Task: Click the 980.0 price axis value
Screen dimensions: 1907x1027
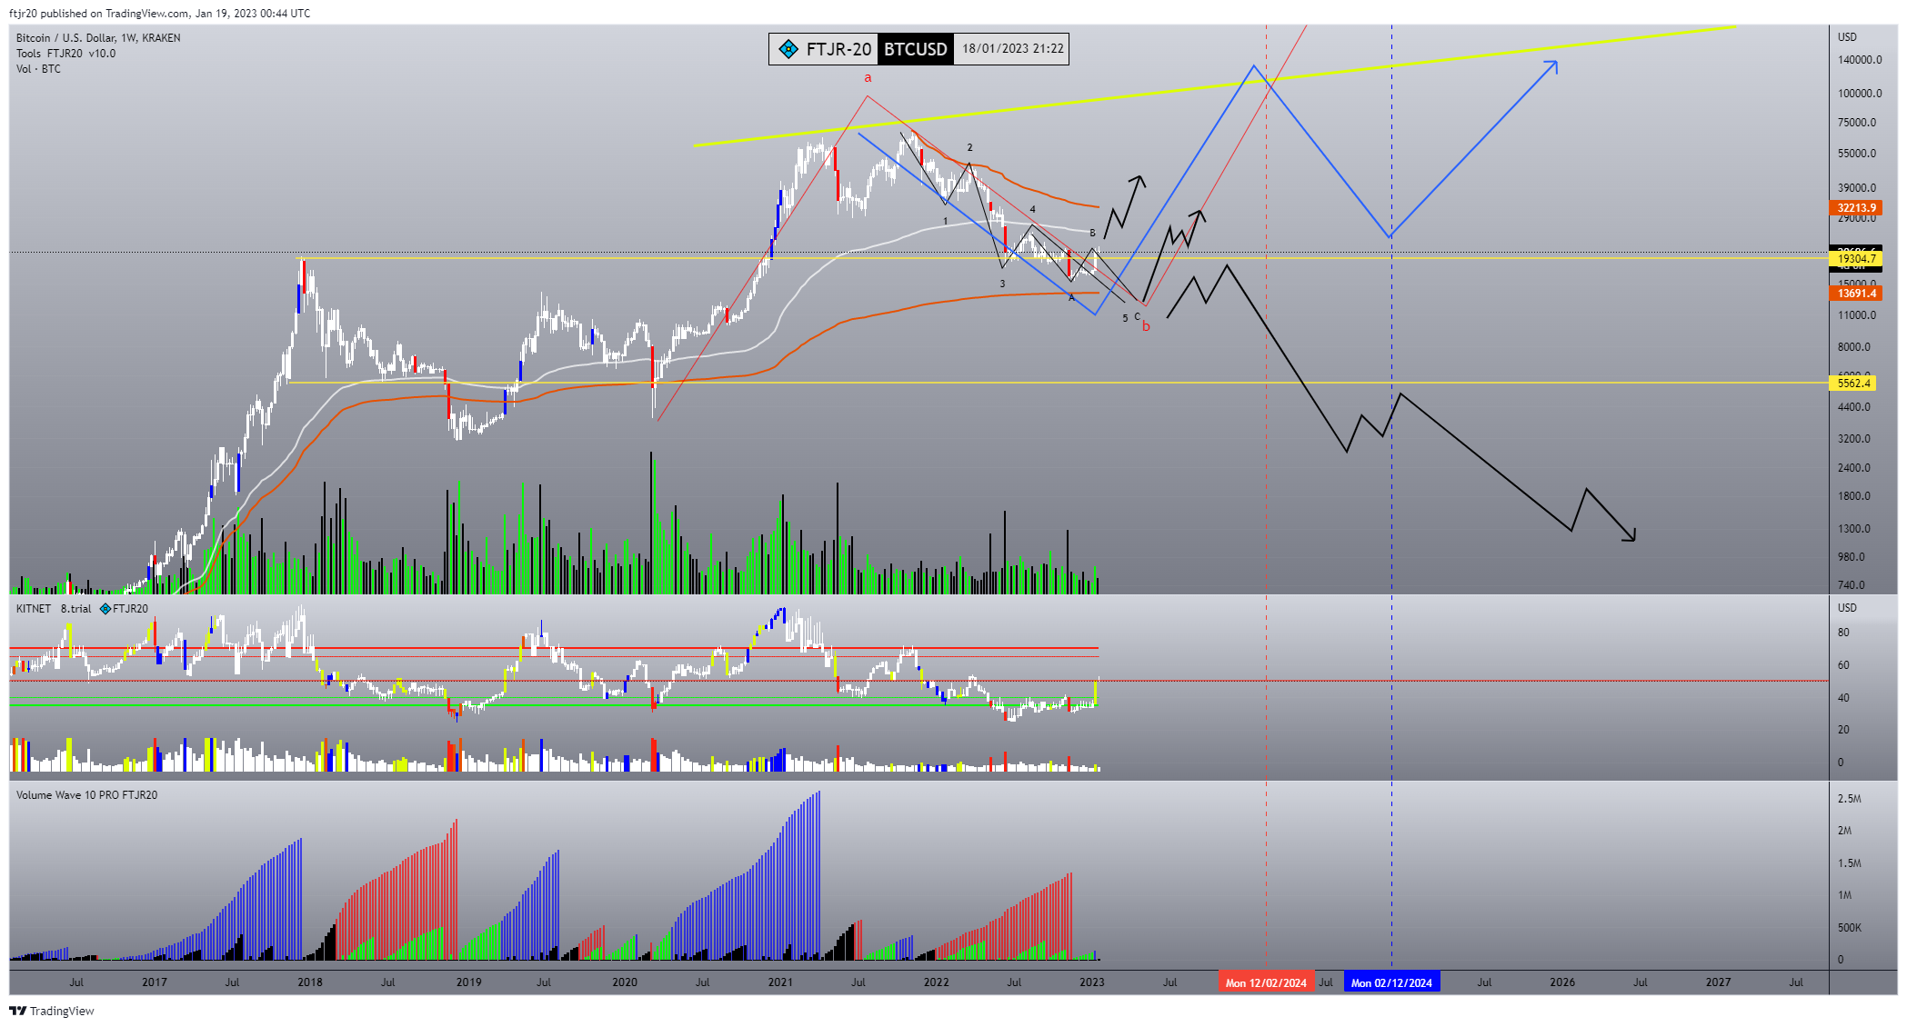Action: pyautogui.click(x=1852, y=557)
